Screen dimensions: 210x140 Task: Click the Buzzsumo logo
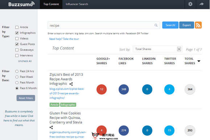(x=21, y=4)
